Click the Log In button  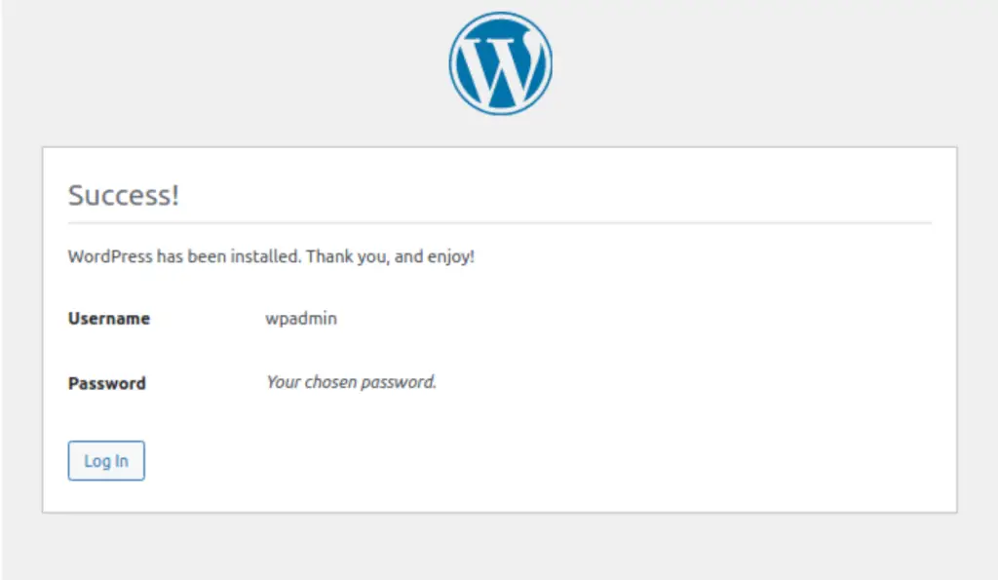[105, 460]
